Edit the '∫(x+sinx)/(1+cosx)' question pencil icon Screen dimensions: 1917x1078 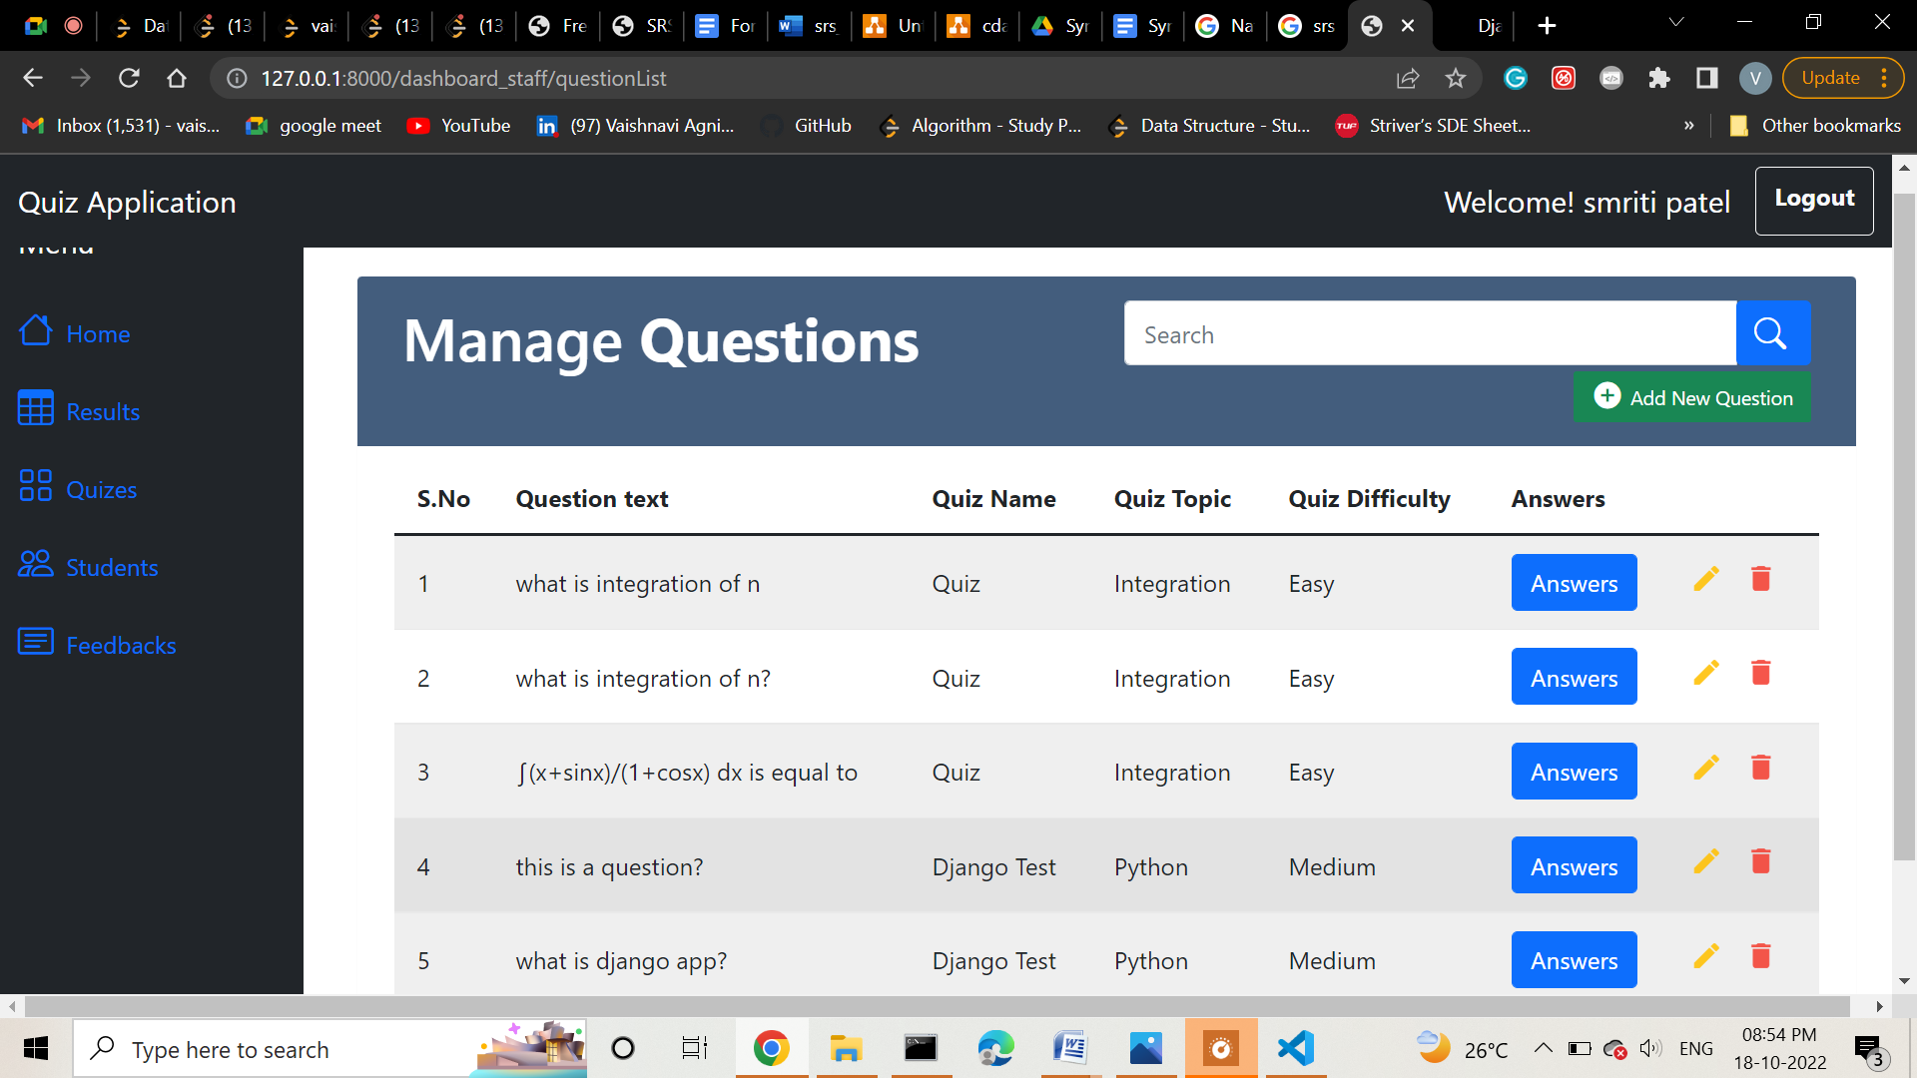tap(1706, 768)
